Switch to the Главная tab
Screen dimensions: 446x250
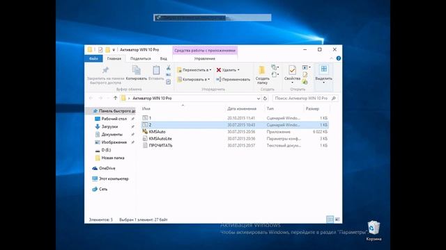[x=114, y=58]
